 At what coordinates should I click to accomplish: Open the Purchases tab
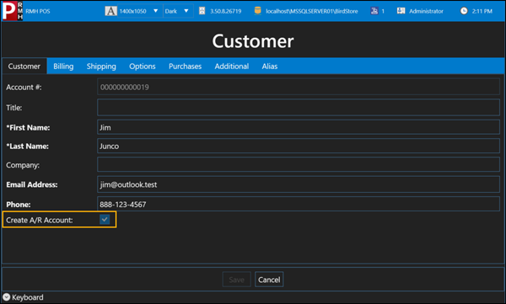(186, 66)
